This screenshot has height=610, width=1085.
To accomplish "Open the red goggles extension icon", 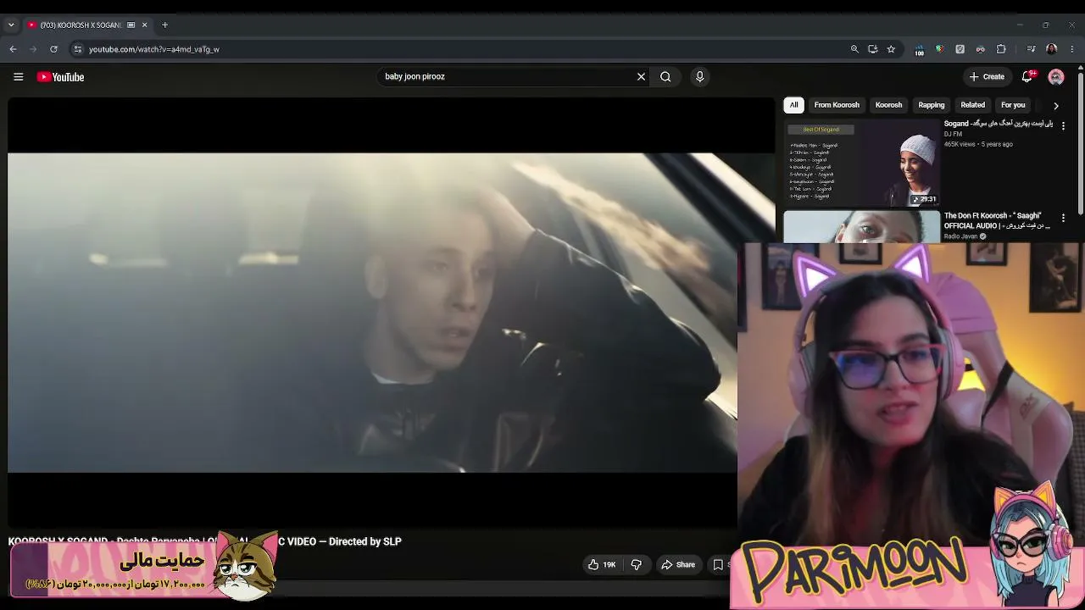I will [x=980, y=49].
